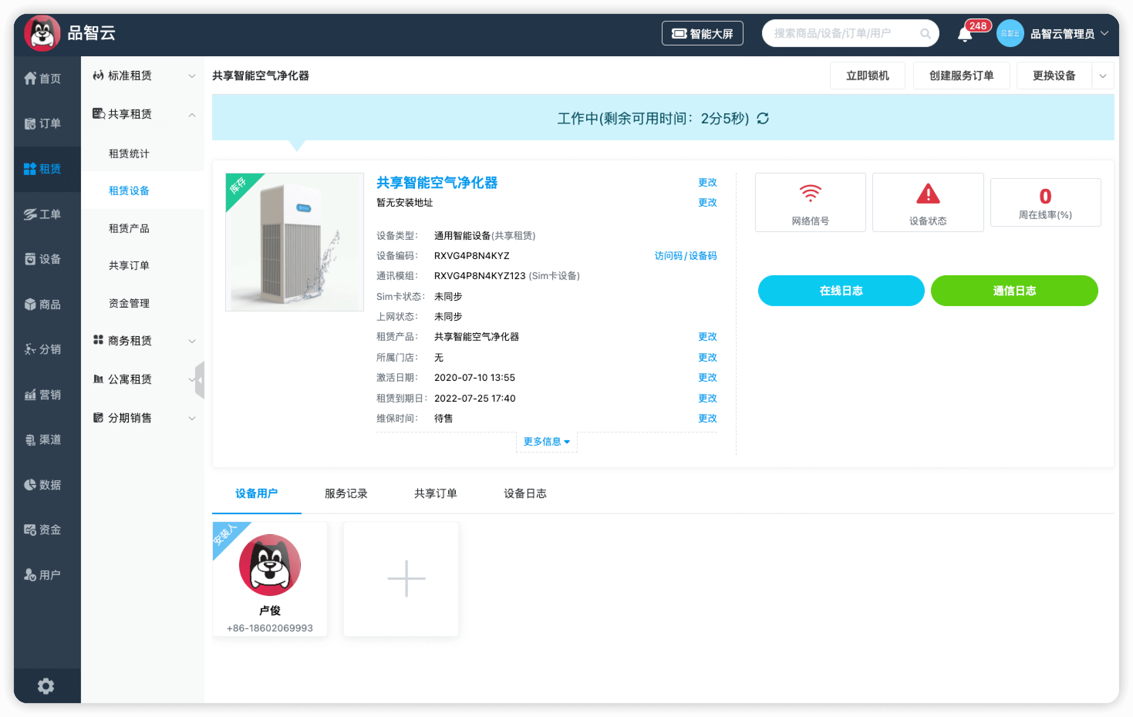Click the notification bell icon
The image size is (1133, 717).
coord(964,34)
